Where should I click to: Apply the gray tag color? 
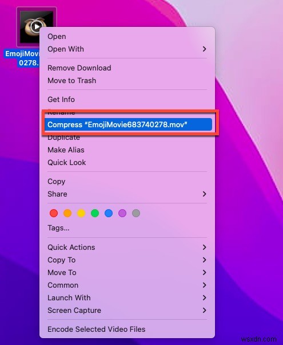tap(136, 213)
